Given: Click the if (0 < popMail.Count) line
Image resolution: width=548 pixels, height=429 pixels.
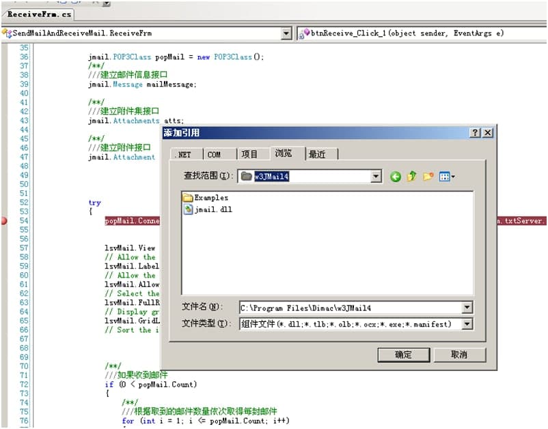Looking at the screenshot, I should coord(151,385).
